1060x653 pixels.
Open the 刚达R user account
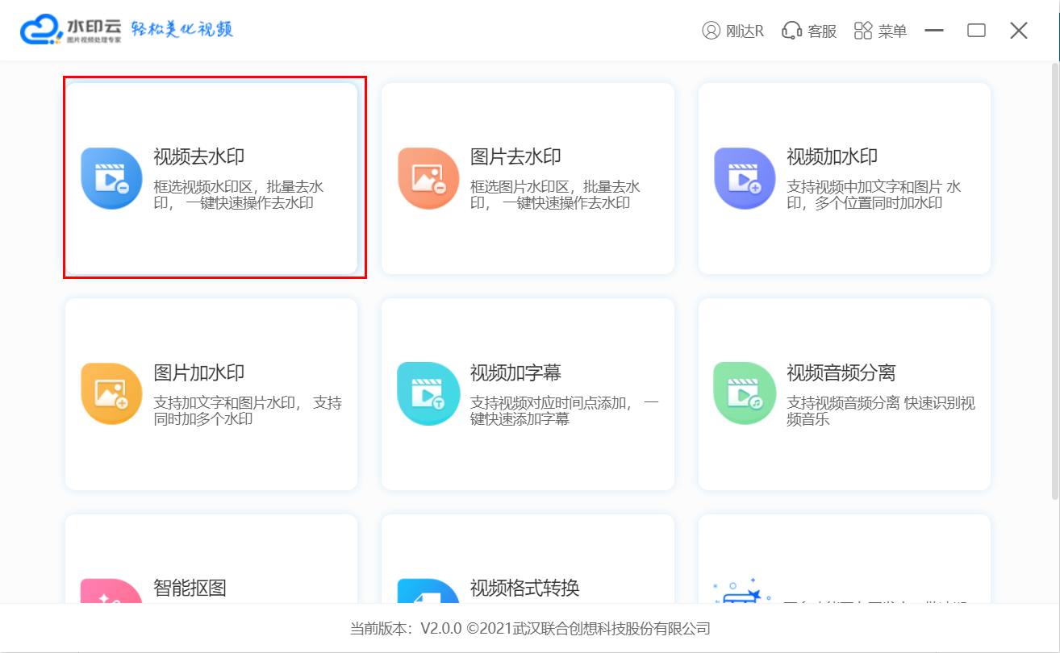point(732,31)
